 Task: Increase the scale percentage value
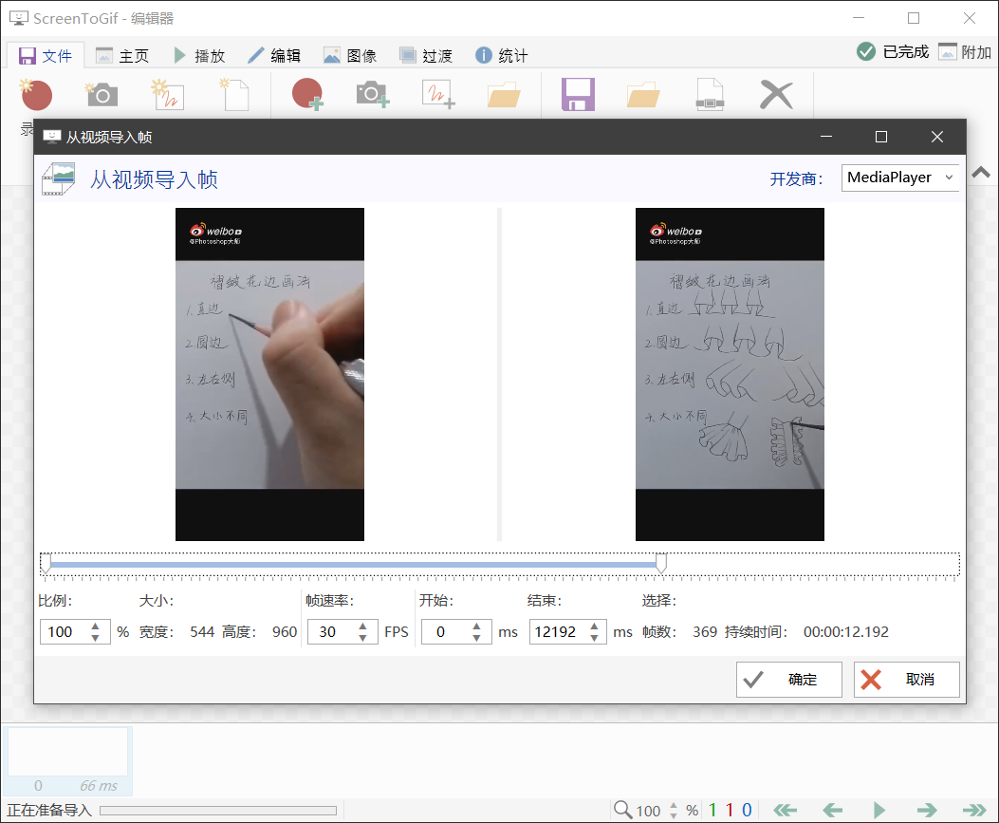coord(96,626)
